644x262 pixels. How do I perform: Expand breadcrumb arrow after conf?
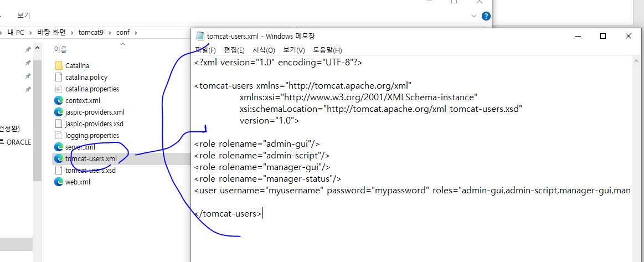click(x=136, y=33)
